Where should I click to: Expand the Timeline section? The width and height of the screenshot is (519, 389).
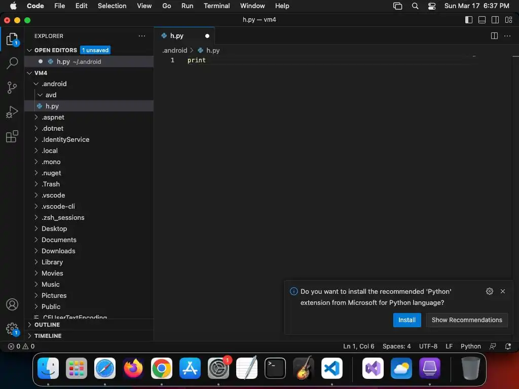pyautogui.click(x=29, y=336)
